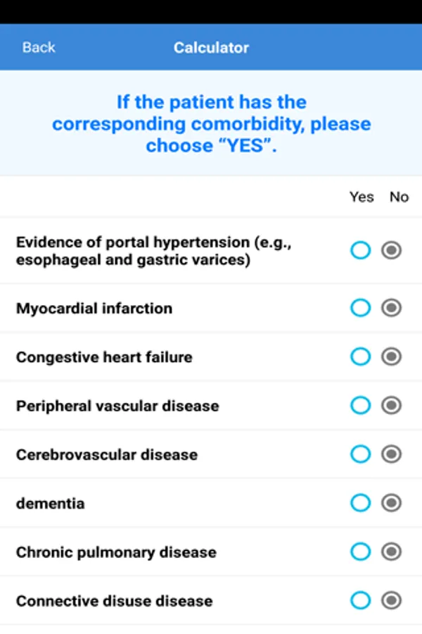422x634 pixels.
Task: Choose Yes for Chronic pulmonary disease
Action: pyautogui.click(x=360, y=552)
